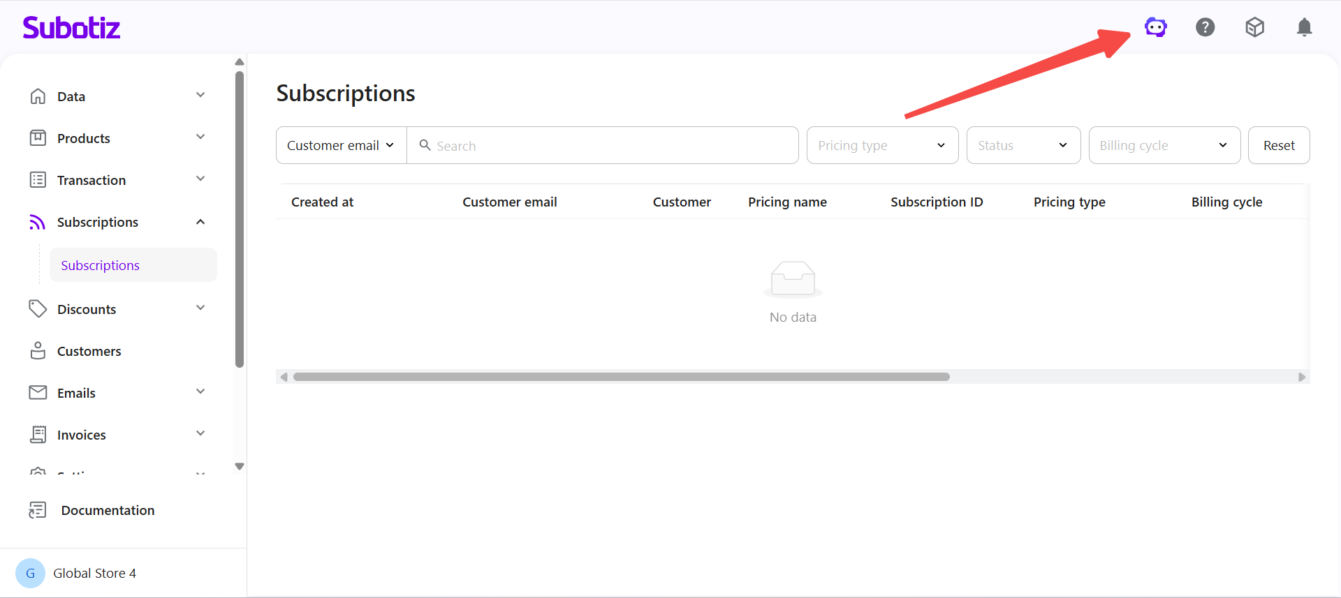1341x598 pixels.
Task: Open the Pricing type filter dropdown
Action: tap(881, 145)
